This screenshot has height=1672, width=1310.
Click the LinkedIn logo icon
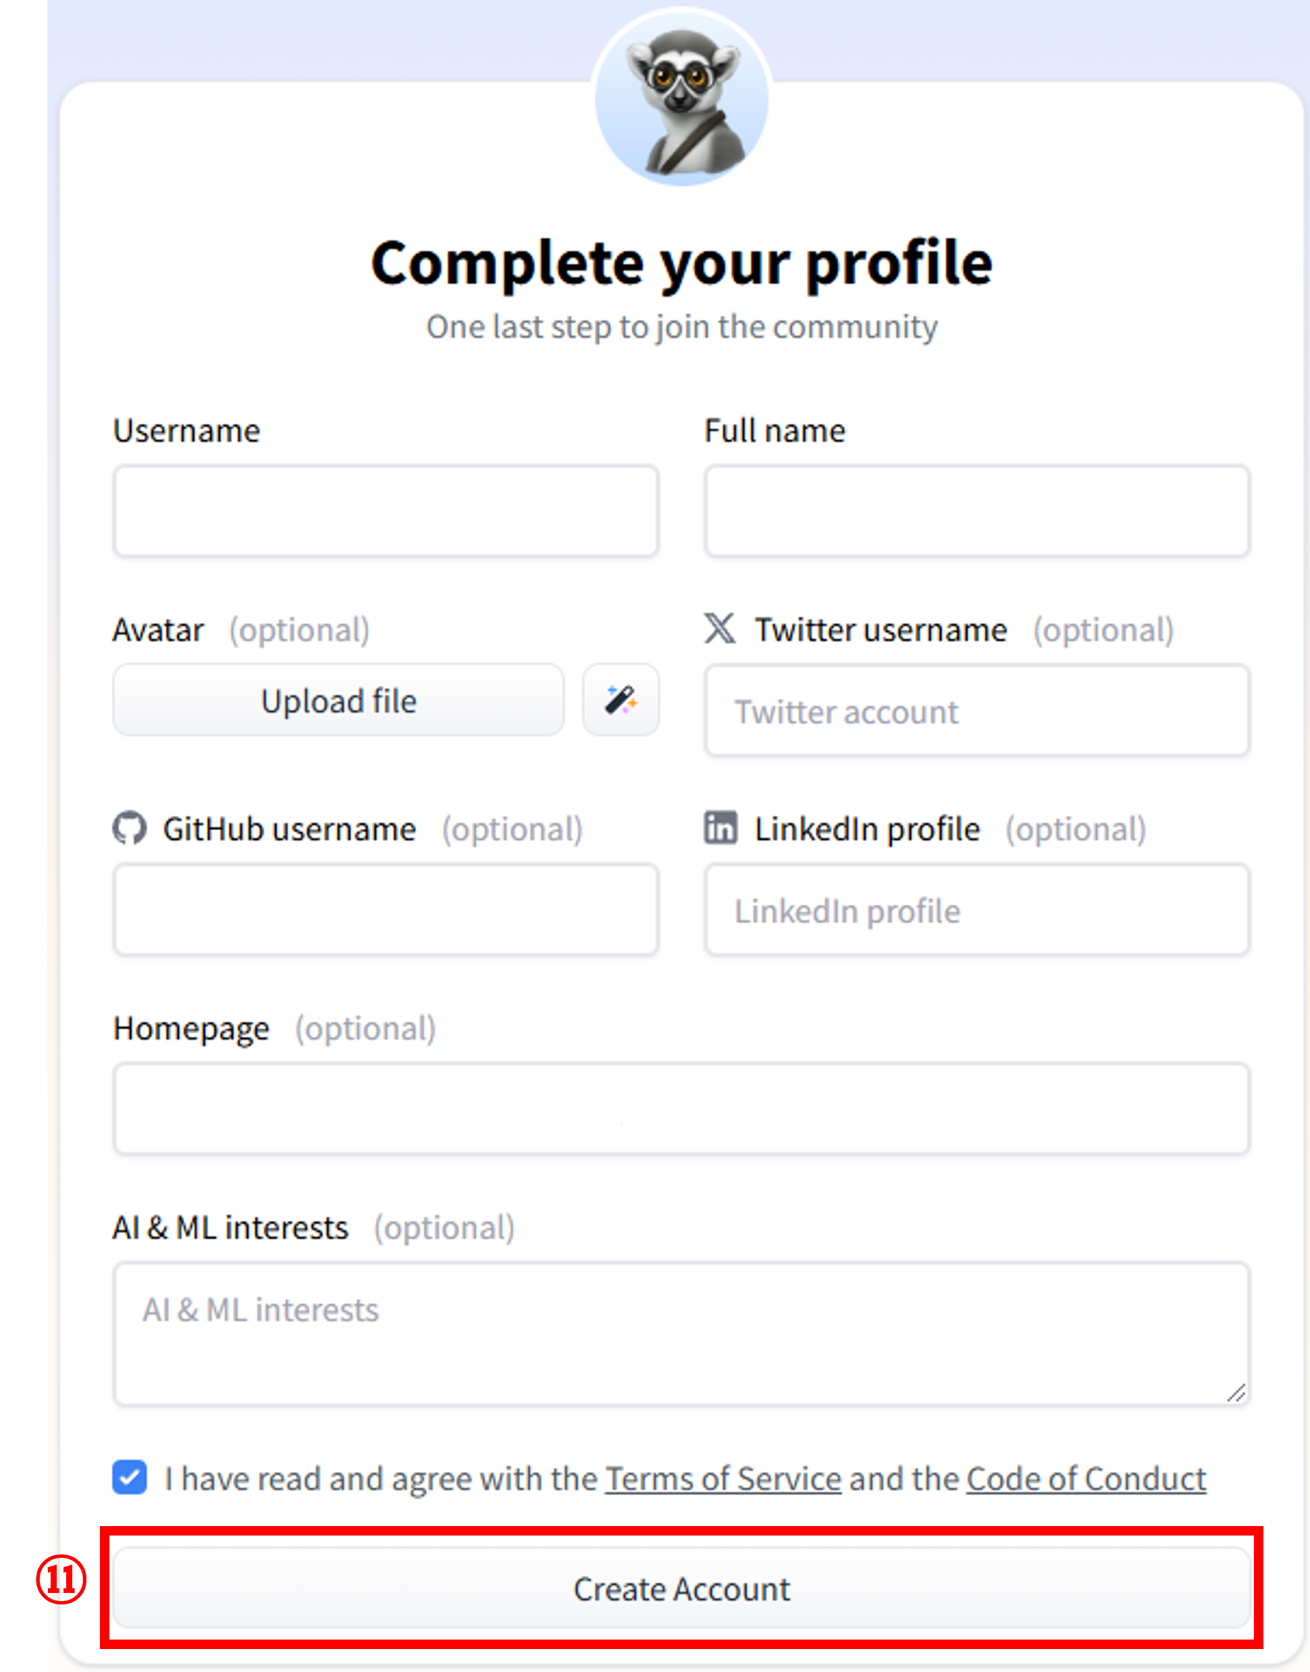(720, 828)
